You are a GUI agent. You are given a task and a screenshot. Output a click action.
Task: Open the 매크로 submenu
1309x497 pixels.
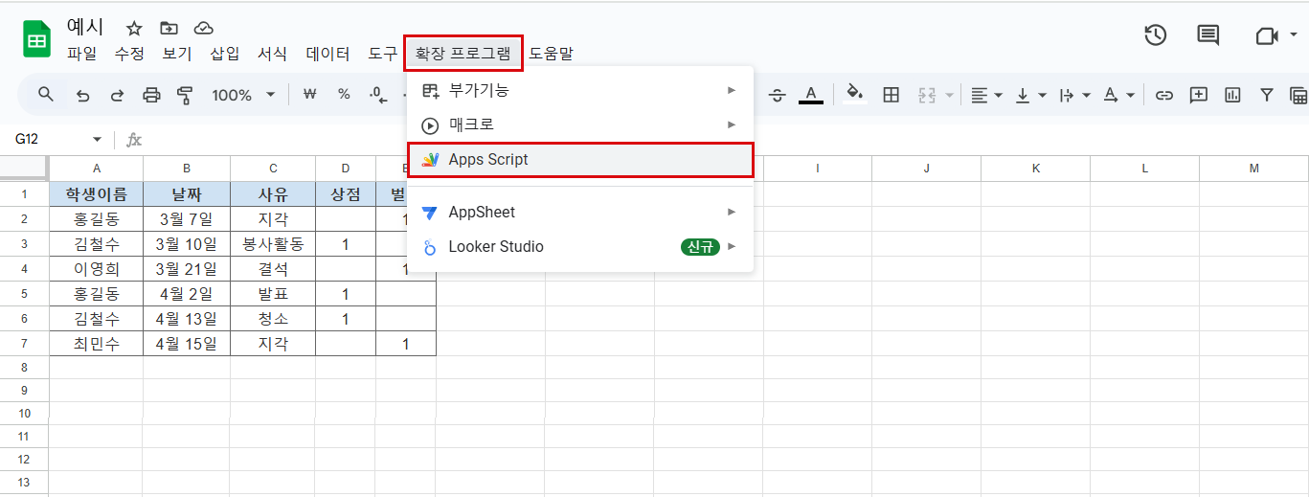pyautogui.click(x=580, y=124)
